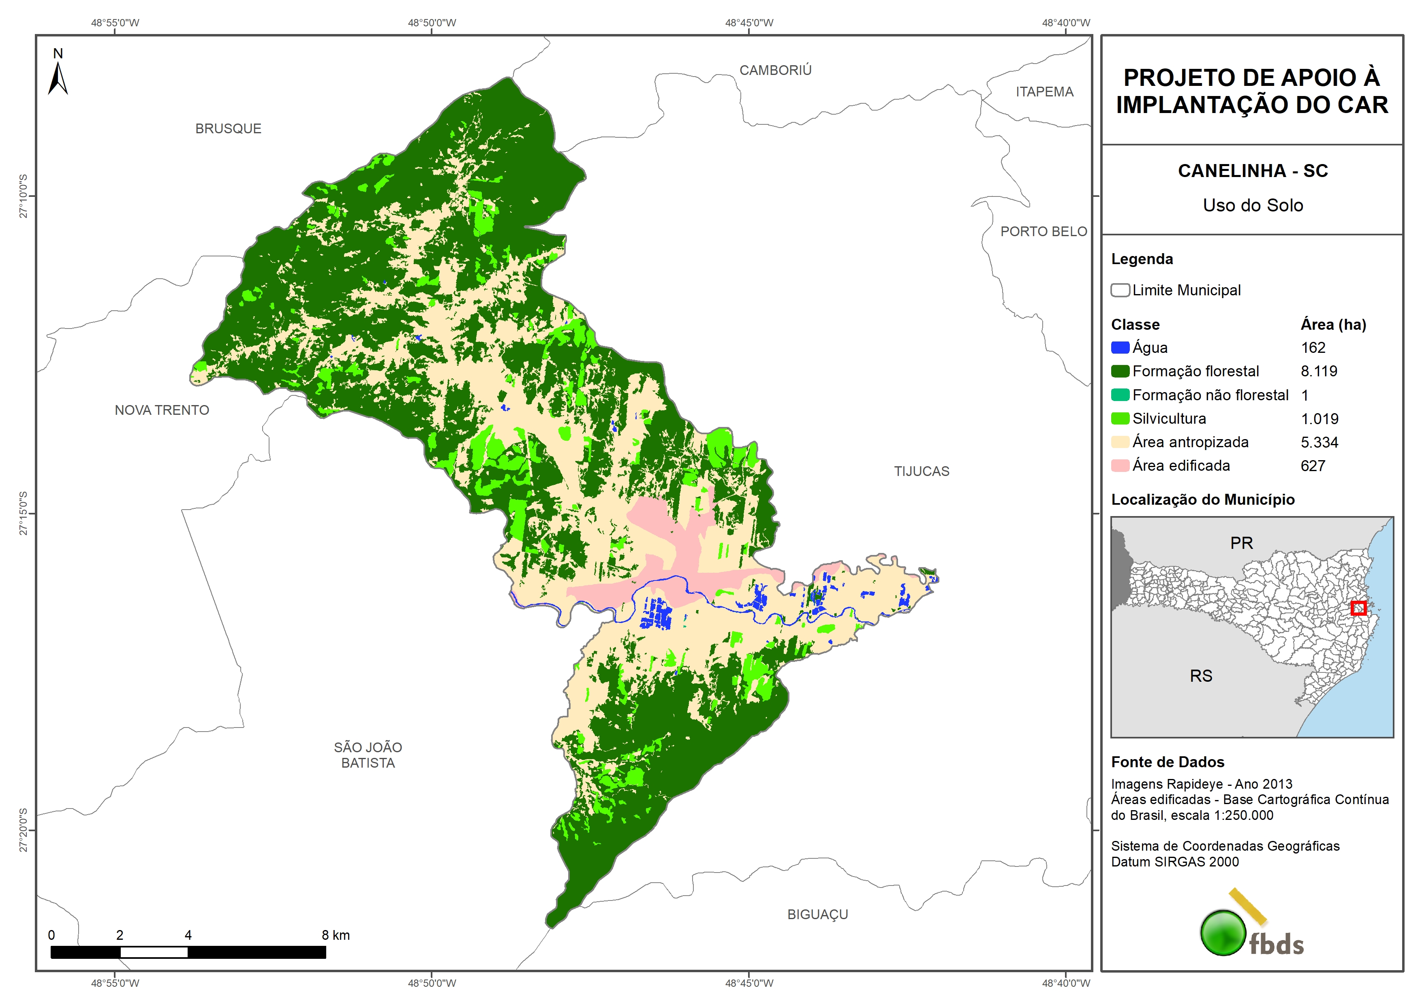Click the blue Água legend swatch
This screenshot has height=1005, width=1422.
(1120, 348)
